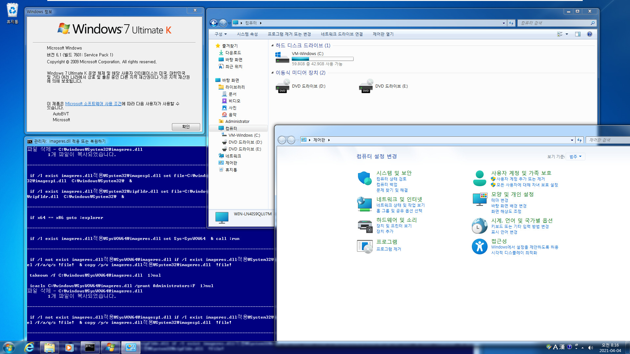
Task: Select Control Panel (제어판) in navigation tree
Action: point(228,163)
